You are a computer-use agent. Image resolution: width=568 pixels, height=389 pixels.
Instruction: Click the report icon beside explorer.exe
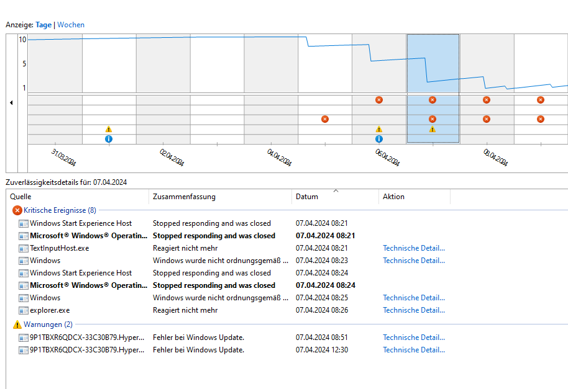coord(24,311)
